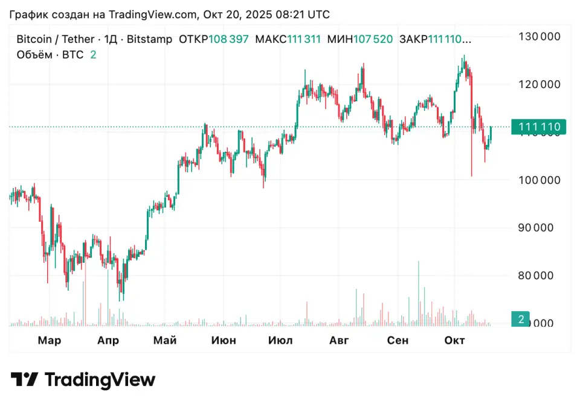Click the 130 000 price axis label
Viewport: 580px width, 407px height.
click(x=540, y=36)
